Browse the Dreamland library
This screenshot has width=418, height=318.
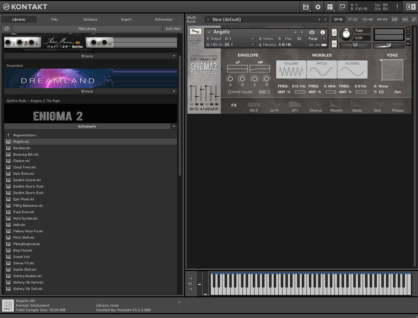click(87, 91)
